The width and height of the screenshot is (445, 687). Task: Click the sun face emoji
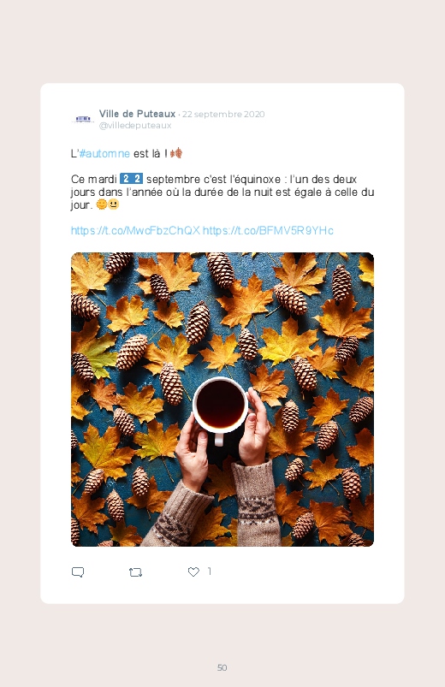coord(101,204)
